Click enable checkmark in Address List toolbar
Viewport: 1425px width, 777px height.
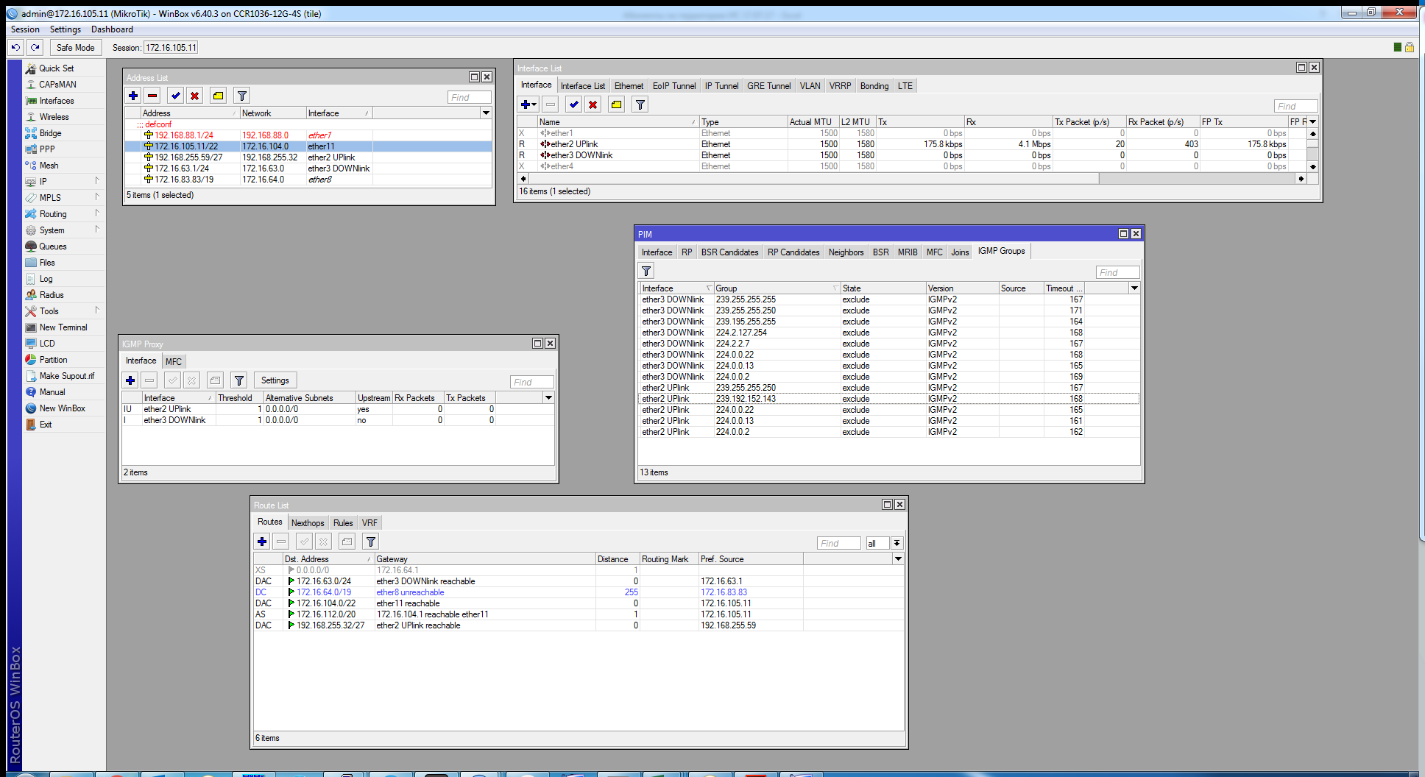(175, 96)
